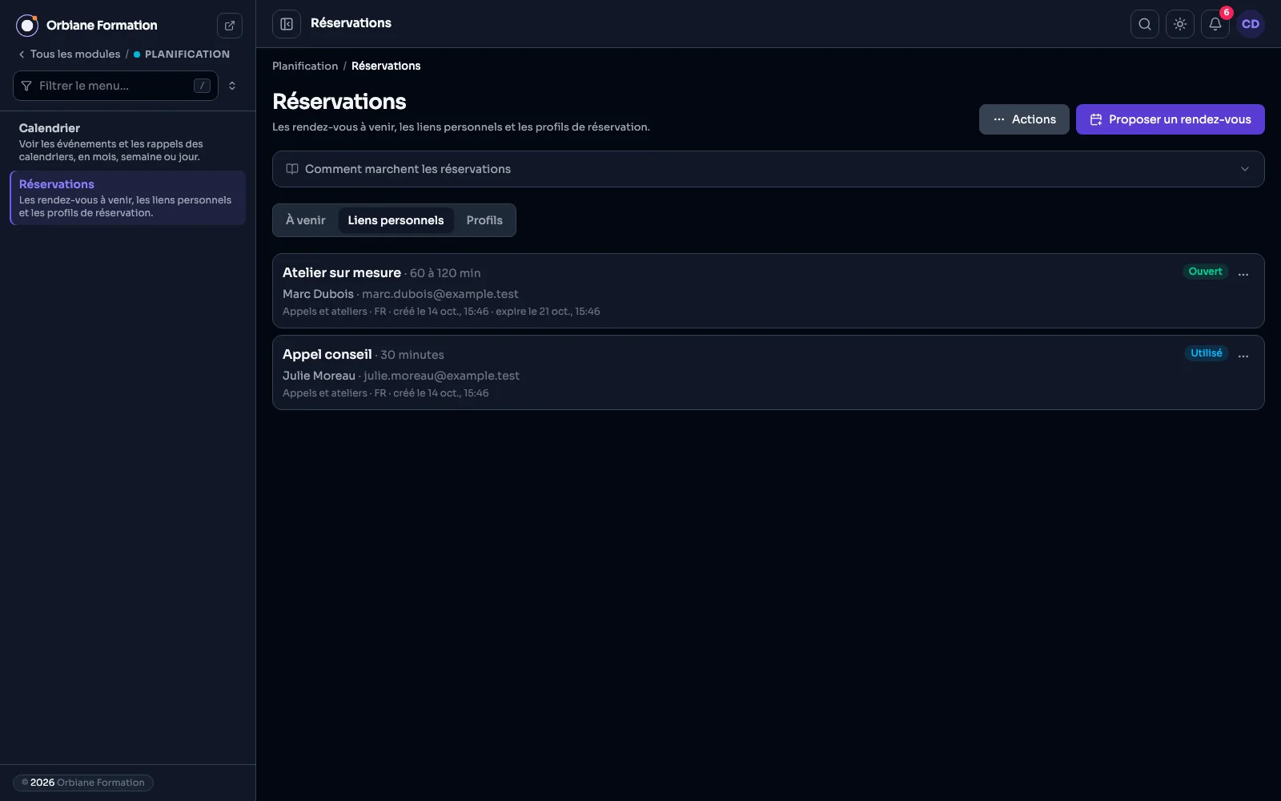Focus the Filtrer le menu input field
The height and width of the screenshot is (801, 1281).
coord(115,86)
